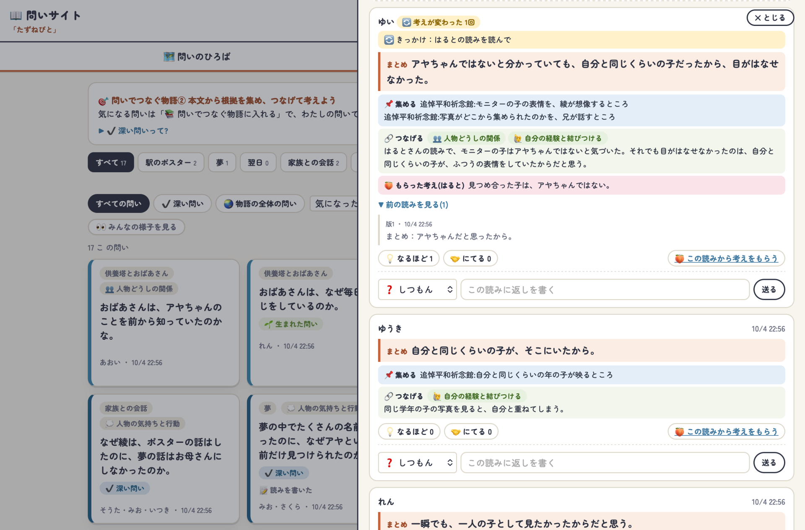Viewport: 805px width, 530px height.
Task: Click the target icon beside 問いでつなぐ物語②
Action: 103,101
